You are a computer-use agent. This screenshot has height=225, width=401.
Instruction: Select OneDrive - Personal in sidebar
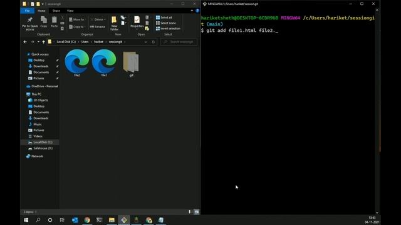[42, 86]
